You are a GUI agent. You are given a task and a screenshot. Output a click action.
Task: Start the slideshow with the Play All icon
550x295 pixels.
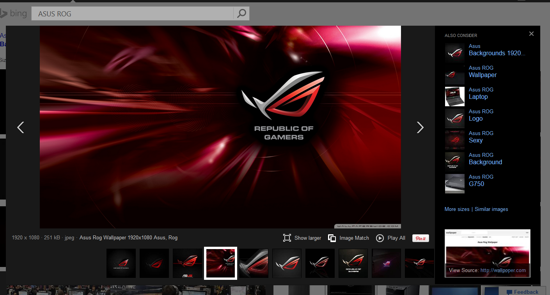coord(380,238)
